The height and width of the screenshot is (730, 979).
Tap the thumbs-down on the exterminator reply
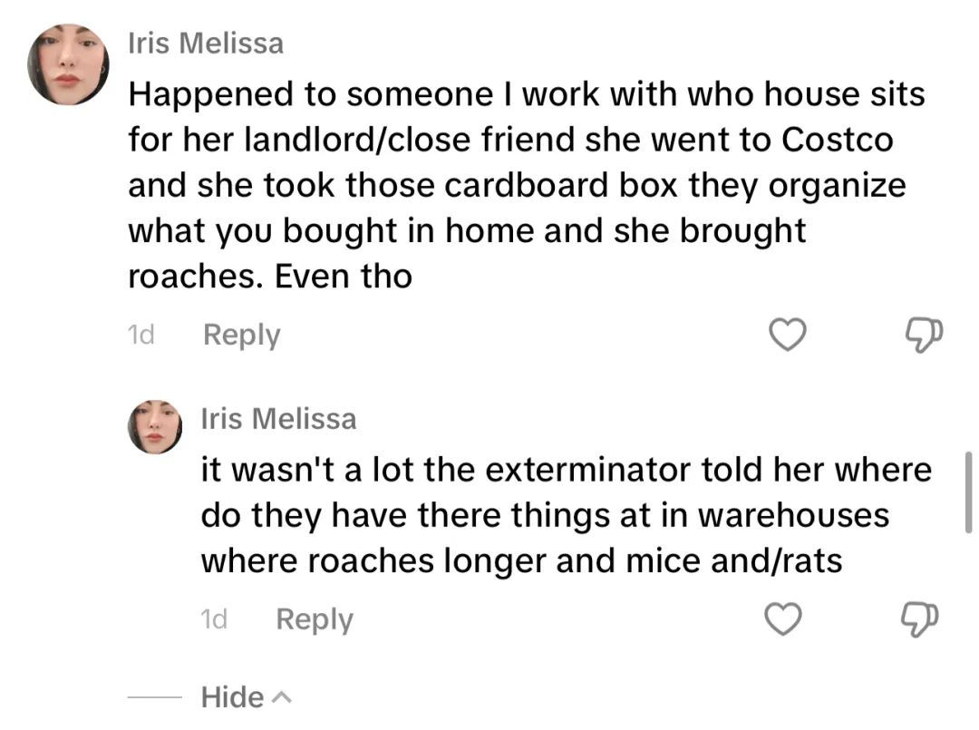coord(919,618)
